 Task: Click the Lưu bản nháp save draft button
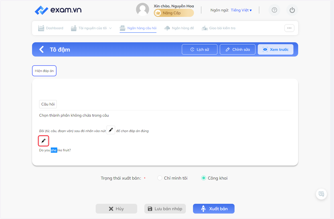pos(165,209)
